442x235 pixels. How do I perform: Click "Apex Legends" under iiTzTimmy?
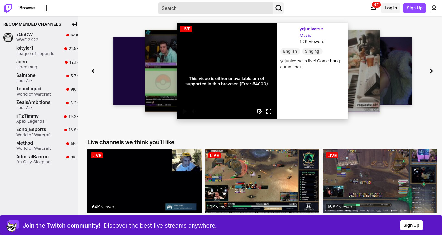[30, 121]
